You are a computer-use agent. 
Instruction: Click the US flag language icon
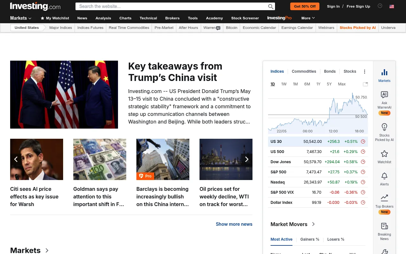tap(392, 6)
